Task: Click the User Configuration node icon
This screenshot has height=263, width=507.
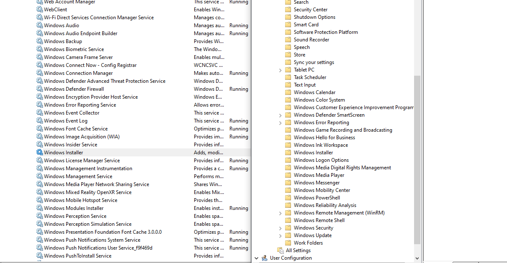Action: [264, 258]
